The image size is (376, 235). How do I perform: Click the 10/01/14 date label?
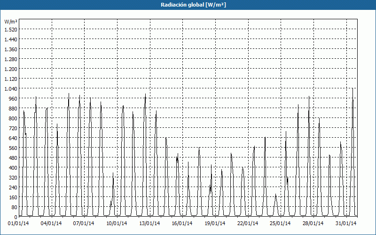click(117, 223)
